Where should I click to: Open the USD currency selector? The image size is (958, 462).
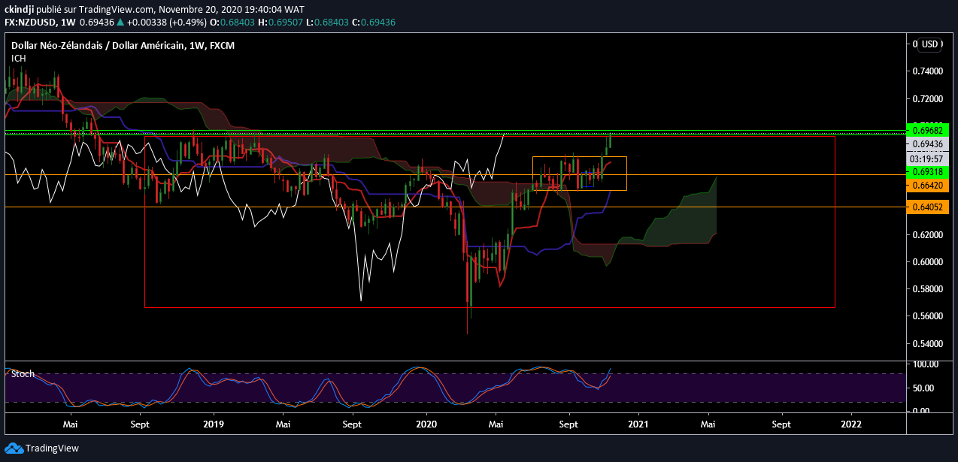[x=930, y=44]
